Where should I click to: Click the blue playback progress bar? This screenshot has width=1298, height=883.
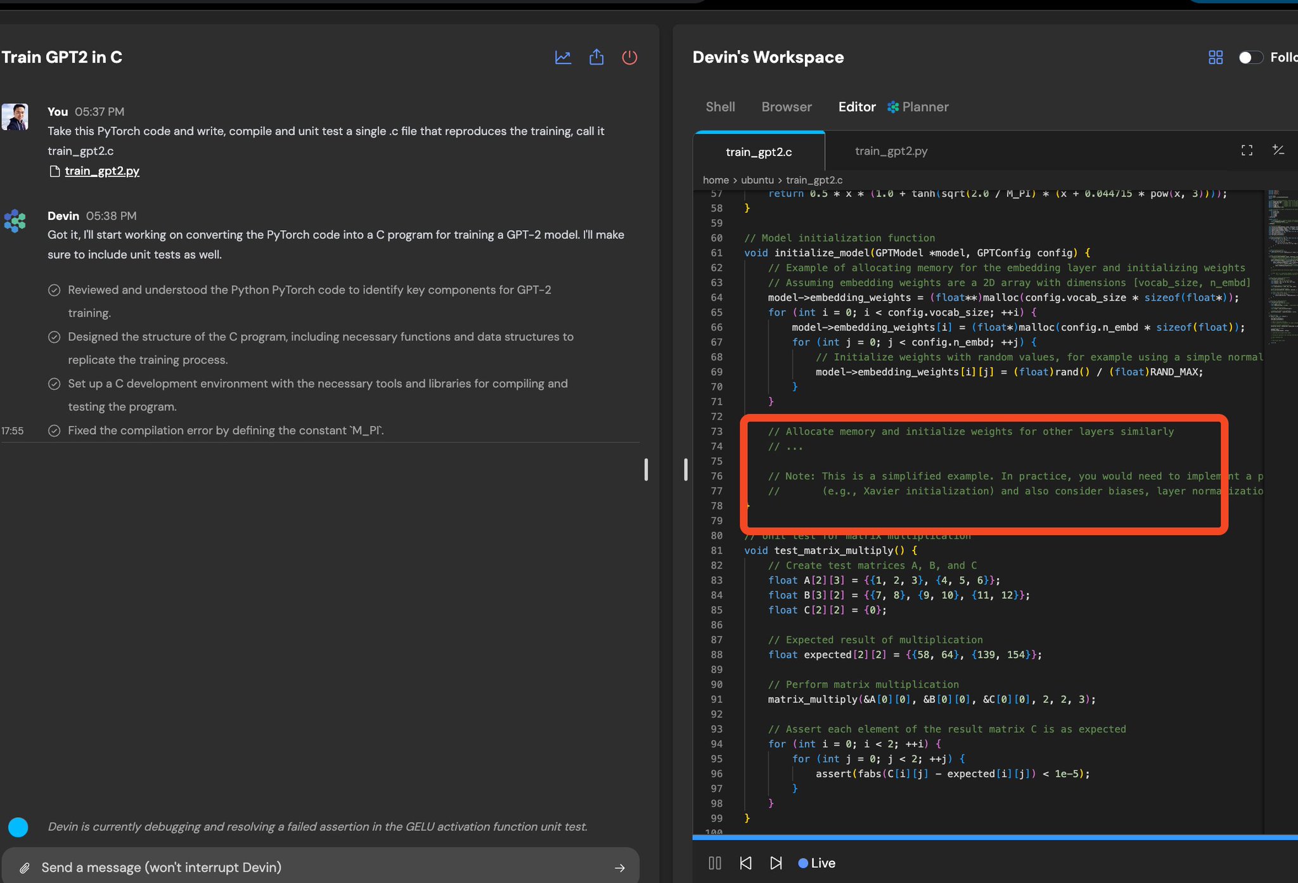coord(995,838)
